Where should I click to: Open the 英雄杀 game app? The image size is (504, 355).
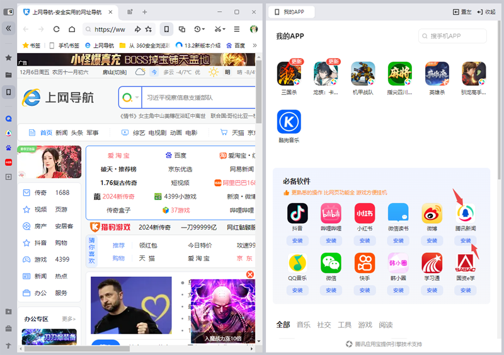tap(437, 74)
